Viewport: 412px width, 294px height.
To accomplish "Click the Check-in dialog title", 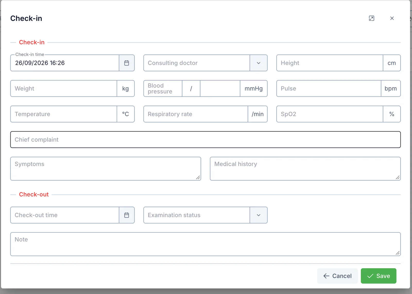I will click(x=26, y=18).
